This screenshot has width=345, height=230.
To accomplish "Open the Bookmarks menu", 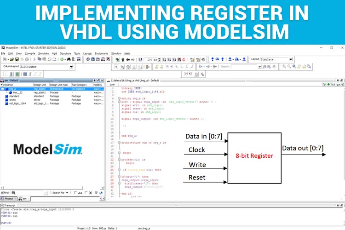I will [x=101, y=53].
